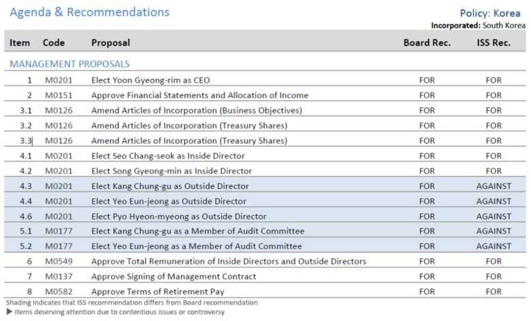Click the "Policy: Korea" heading
This screenshot has width=531, height=321.
tap(489, 13)
